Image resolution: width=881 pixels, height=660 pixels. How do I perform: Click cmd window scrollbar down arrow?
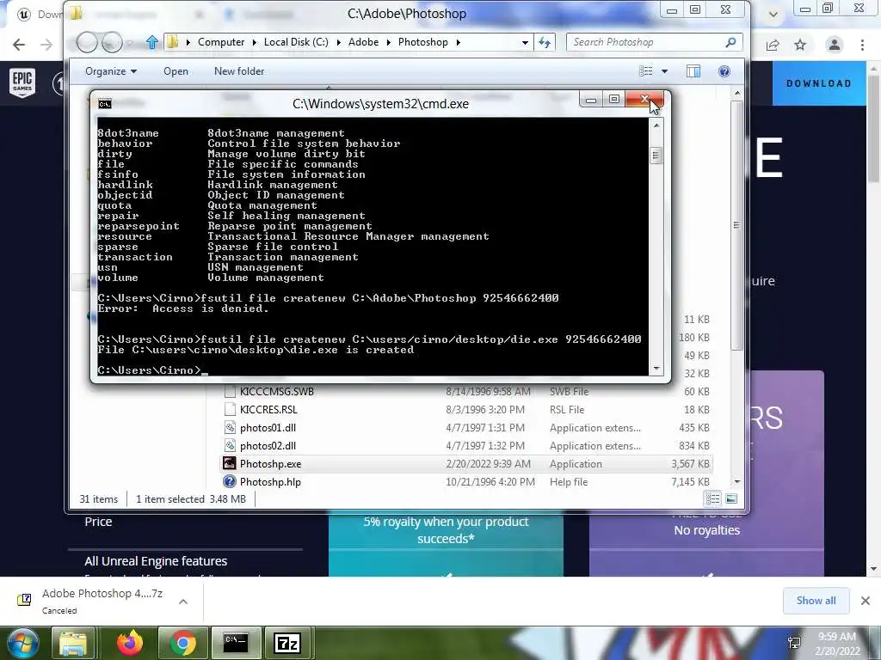(x=656, y=369)
